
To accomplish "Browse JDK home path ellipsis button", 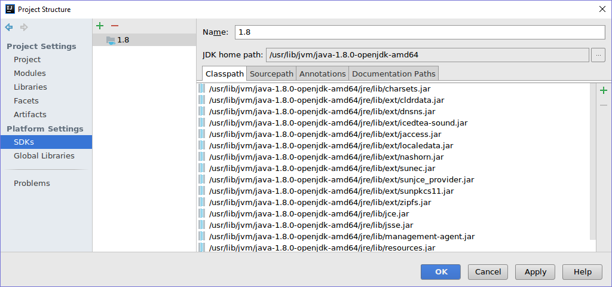I will pos(598,55).
